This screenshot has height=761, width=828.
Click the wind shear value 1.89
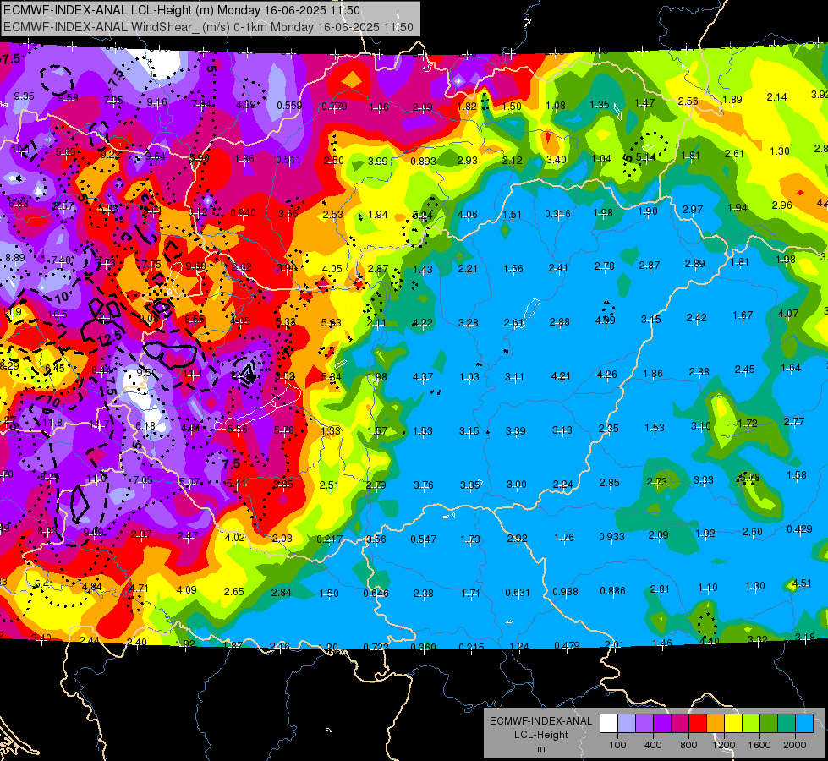pos(732,100)
